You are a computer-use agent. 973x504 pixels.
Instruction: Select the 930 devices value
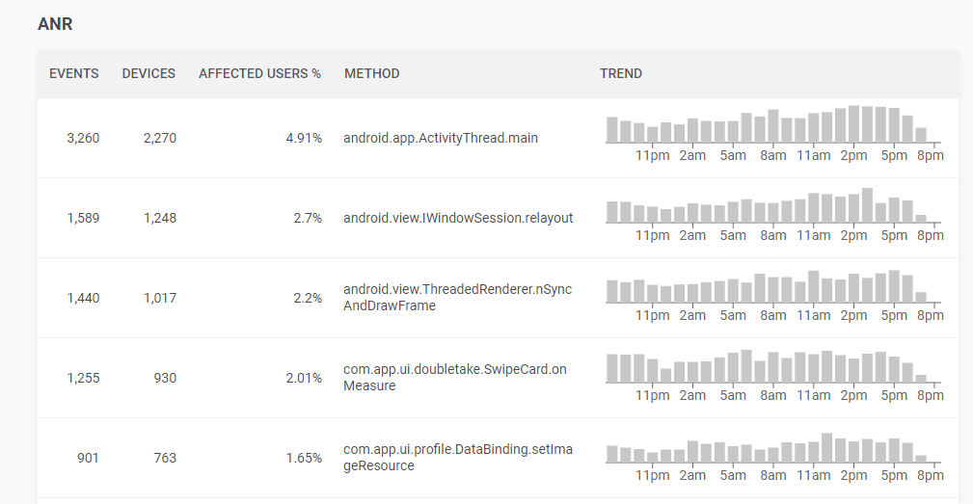[x=165, y=378]
